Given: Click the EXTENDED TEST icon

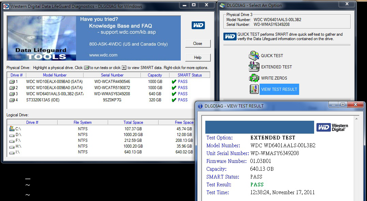Looking at the screenshot, I should [x=254, y=67].
